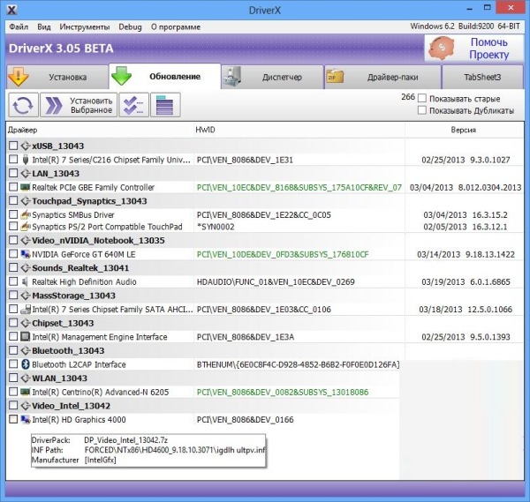This screenshot has height=502, width=530.
Task: Click the Synaptics SMBus Driver device icon
Action: tap(26, 214)
